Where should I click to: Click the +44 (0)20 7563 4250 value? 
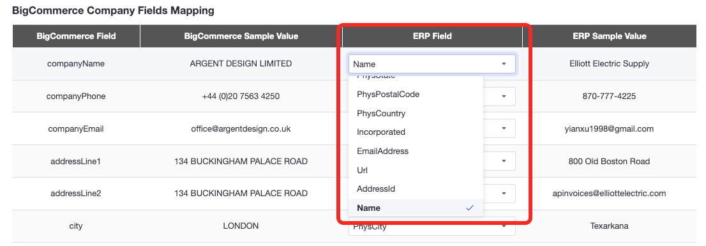(241, 96)
